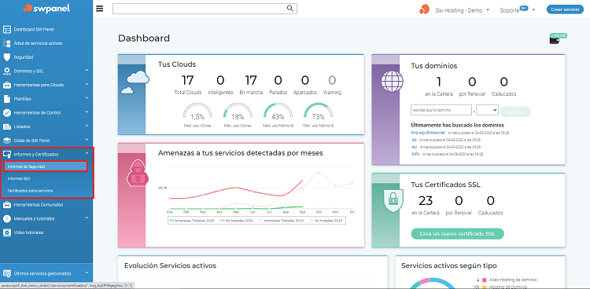Screen dimensions: 590x289
Task: Click the 'escribe aquí el dominio' field
Action: click(441, 110)
